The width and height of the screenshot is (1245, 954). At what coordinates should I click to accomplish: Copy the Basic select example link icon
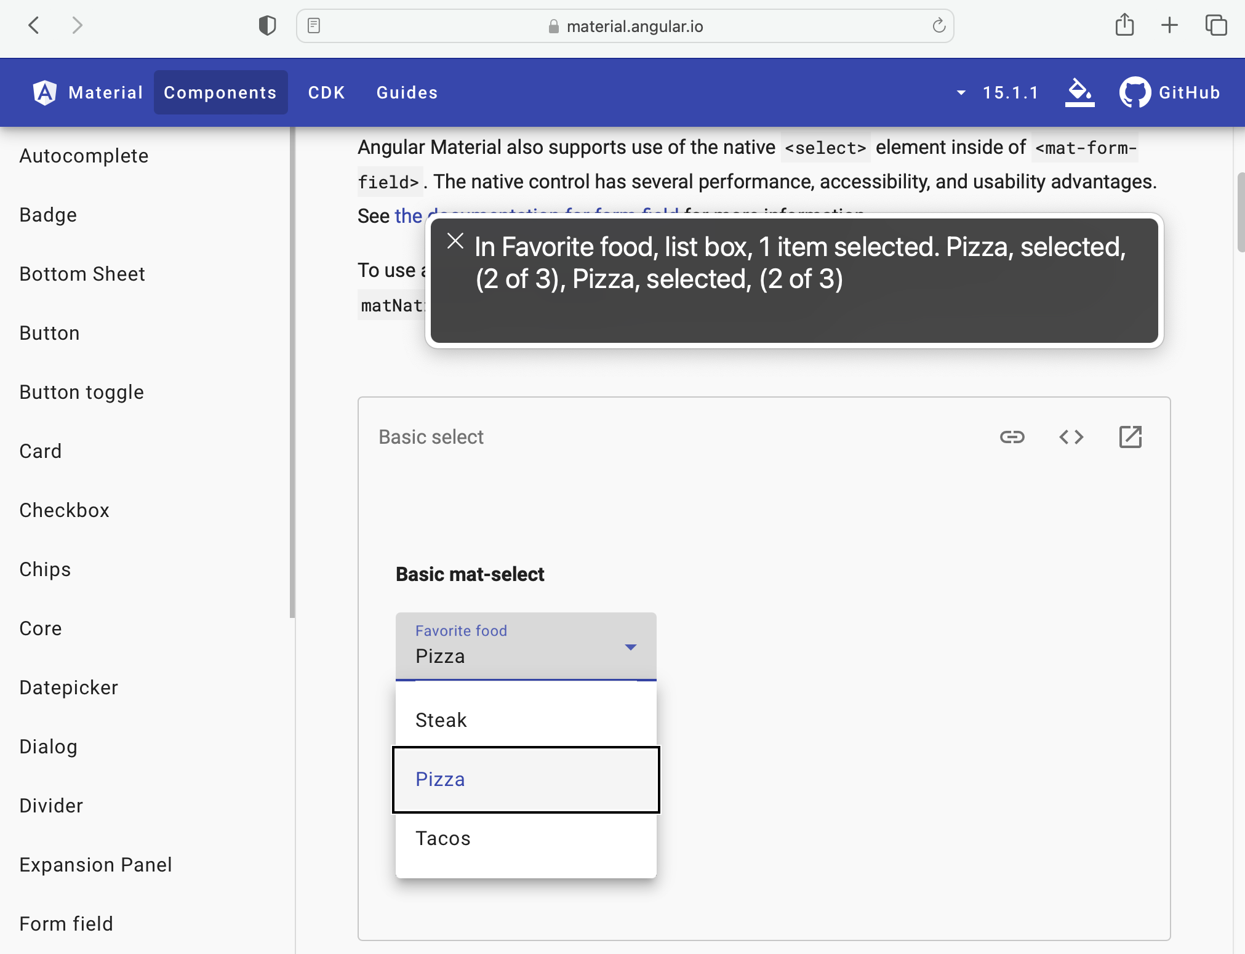(x=1012, y=437)
